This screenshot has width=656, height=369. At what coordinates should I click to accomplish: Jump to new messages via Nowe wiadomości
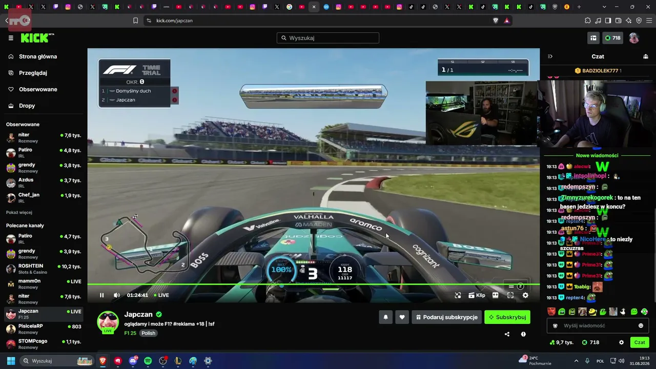(x=597, y=155)
